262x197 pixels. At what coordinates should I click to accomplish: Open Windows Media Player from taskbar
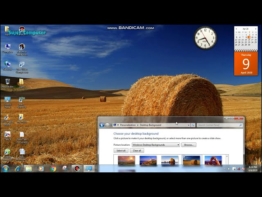coord(41,169)
